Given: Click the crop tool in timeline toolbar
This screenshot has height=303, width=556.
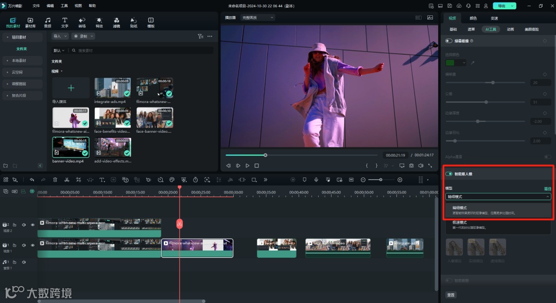Looking at the screenshot, I should coord(78,180).
